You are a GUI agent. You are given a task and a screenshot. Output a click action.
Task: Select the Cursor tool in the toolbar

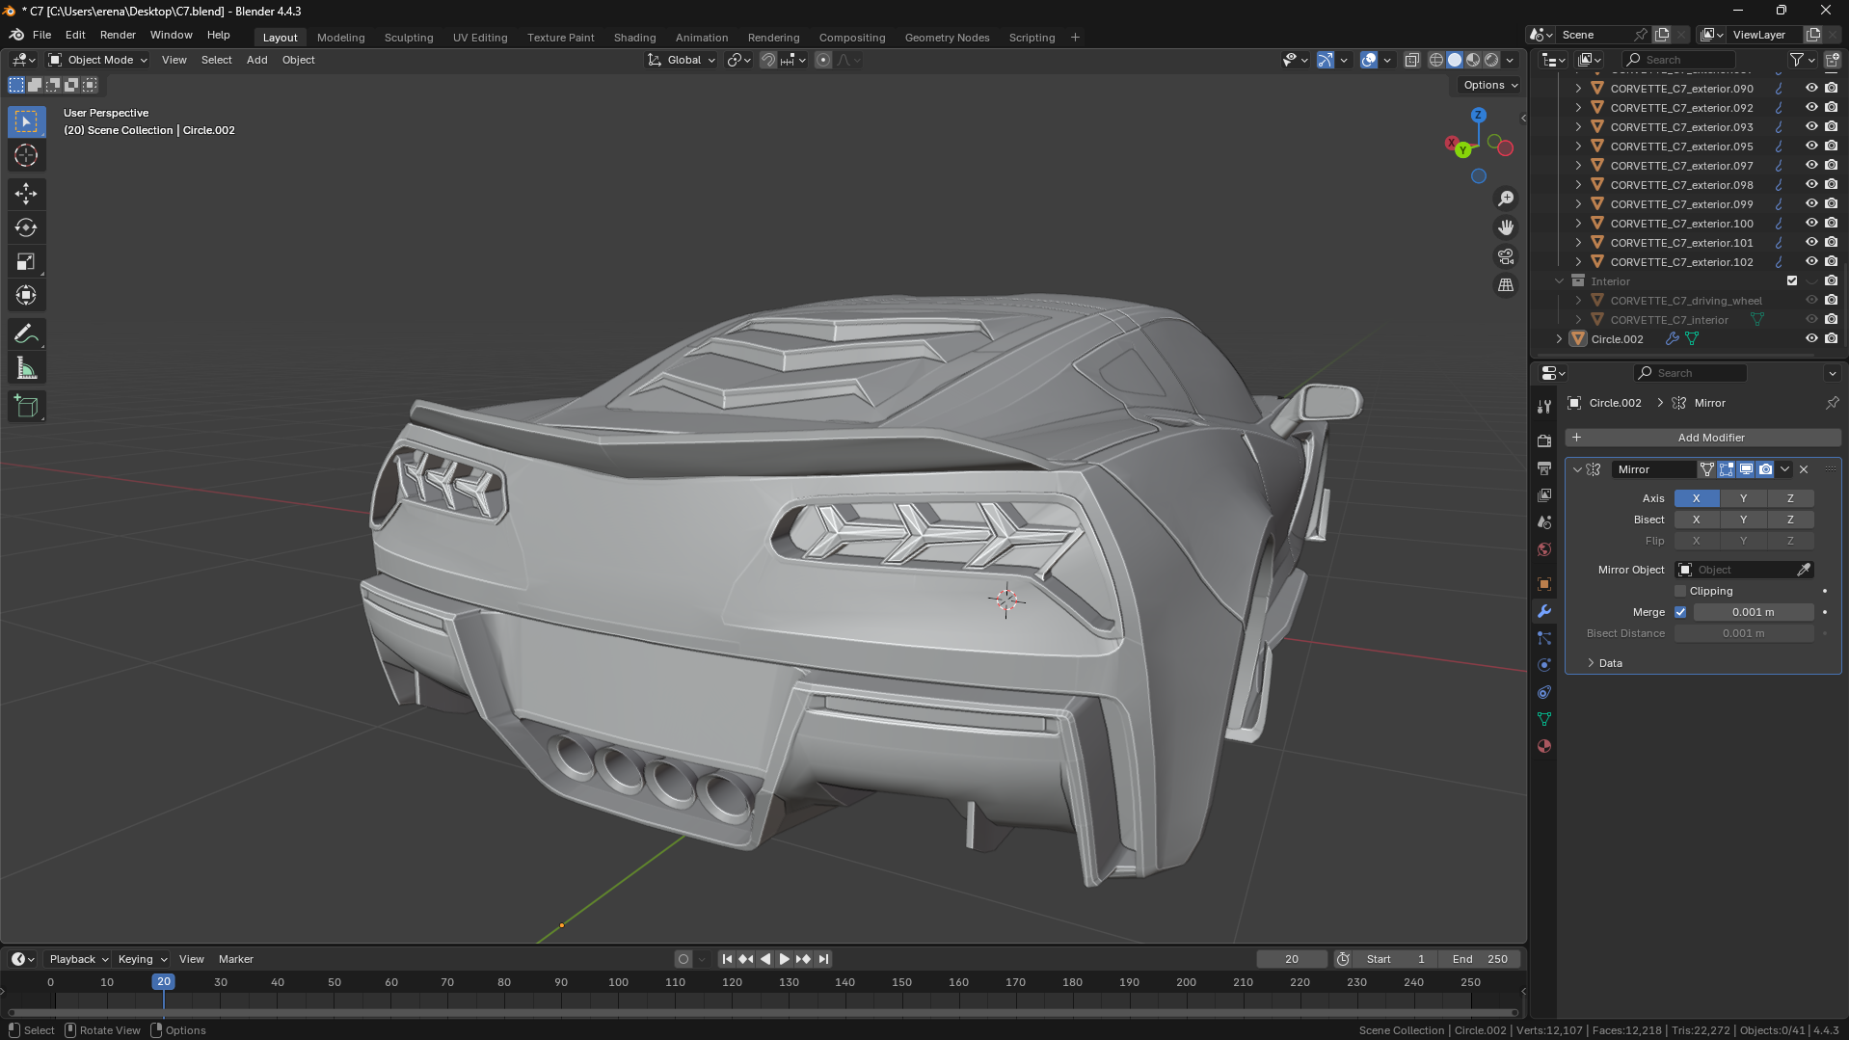pyautogui.click(x=26, y=155)
